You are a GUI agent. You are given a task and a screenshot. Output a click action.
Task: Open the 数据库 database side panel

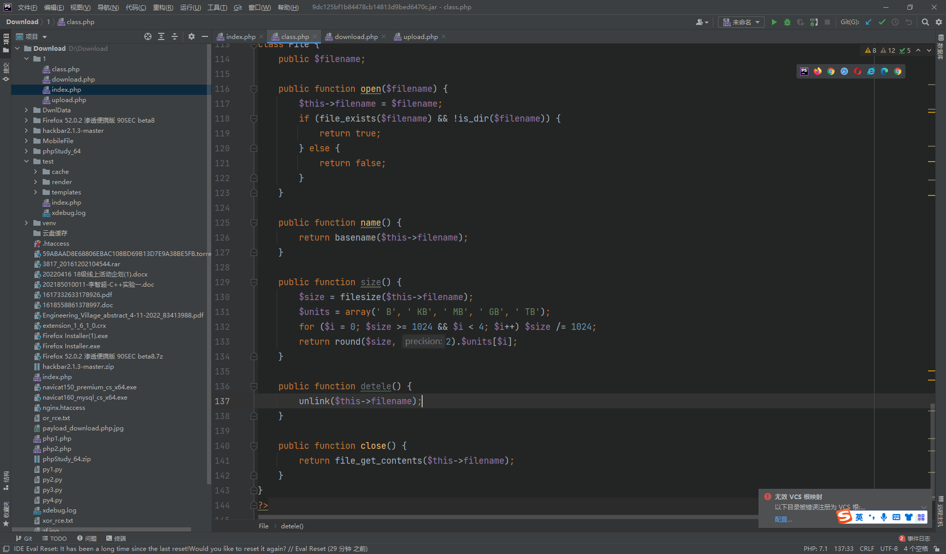pos(941,46)
